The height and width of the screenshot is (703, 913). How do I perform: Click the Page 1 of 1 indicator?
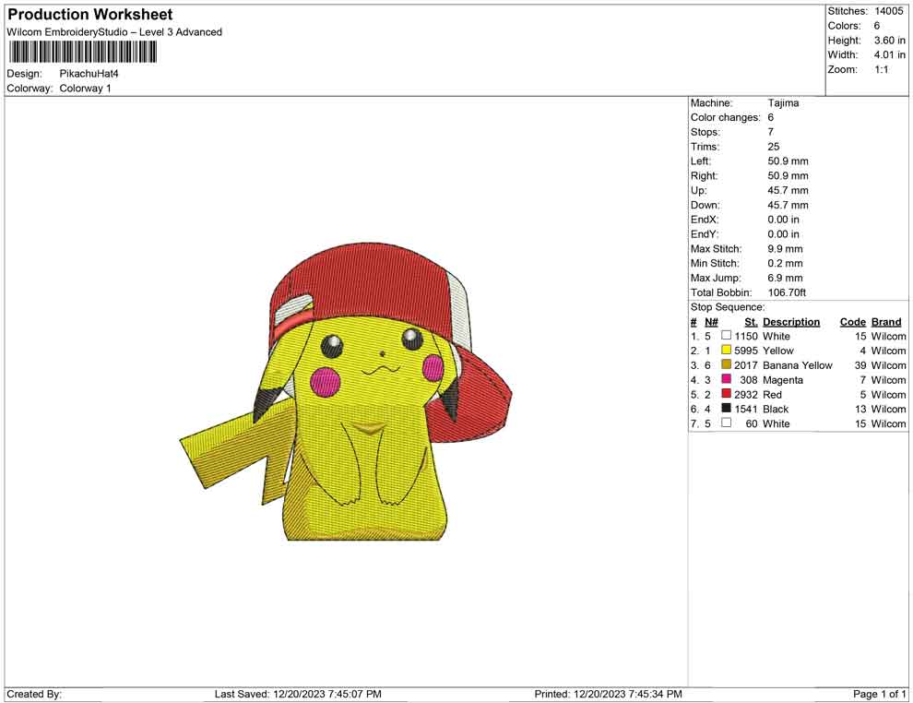(x=880, y=694)
